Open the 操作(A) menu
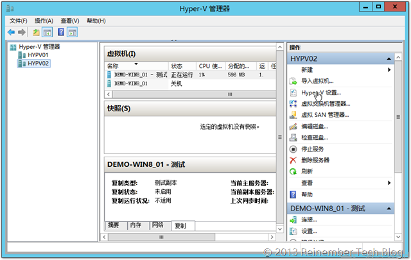This screenshot has width=411, height=260. pos(44,21)
